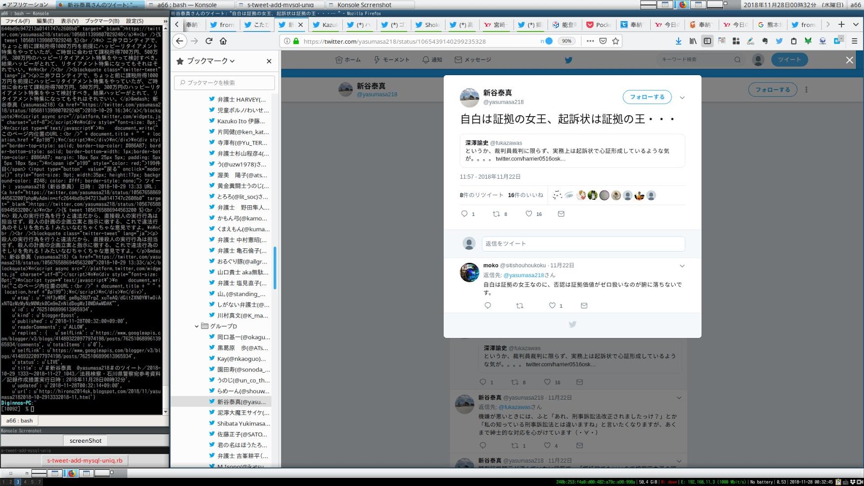Open the quoted 深澤諭史 tweet card

[x=572, y=151]
